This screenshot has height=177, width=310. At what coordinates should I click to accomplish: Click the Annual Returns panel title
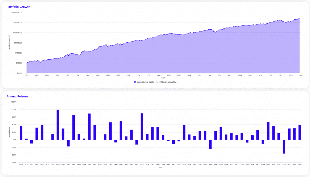17,96
